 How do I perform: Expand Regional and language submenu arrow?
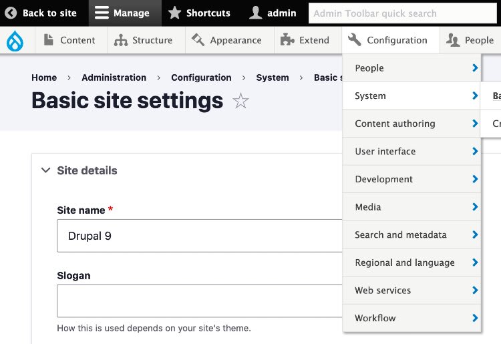tap(475, 263)
